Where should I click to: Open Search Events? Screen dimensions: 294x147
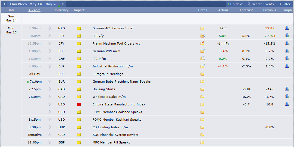click(261, 4)
